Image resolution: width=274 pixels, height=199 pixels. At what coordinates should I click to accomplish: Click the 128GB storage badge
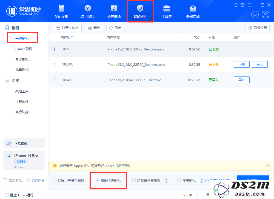tap(21, 161)
